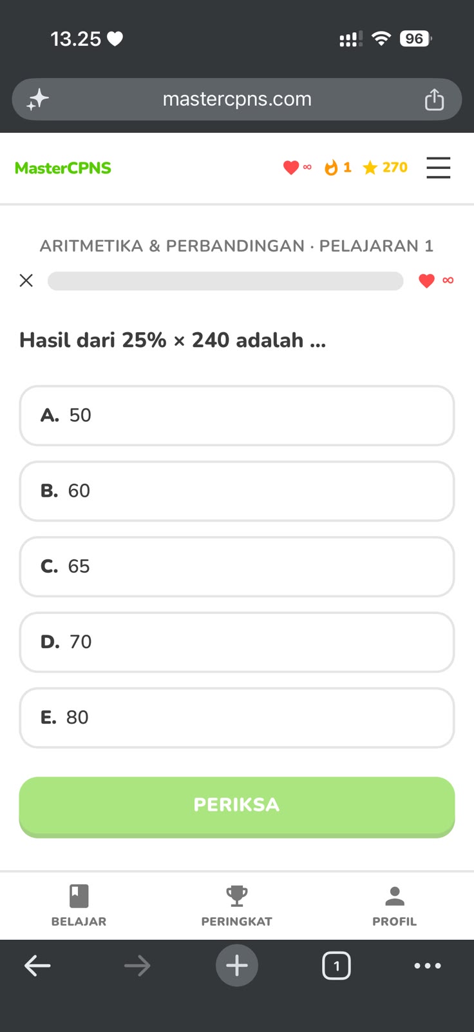Tap the flame streak counter icon
Image resolution: width=474 pixels, height=1032 pixels.
[x=331, y=168]
